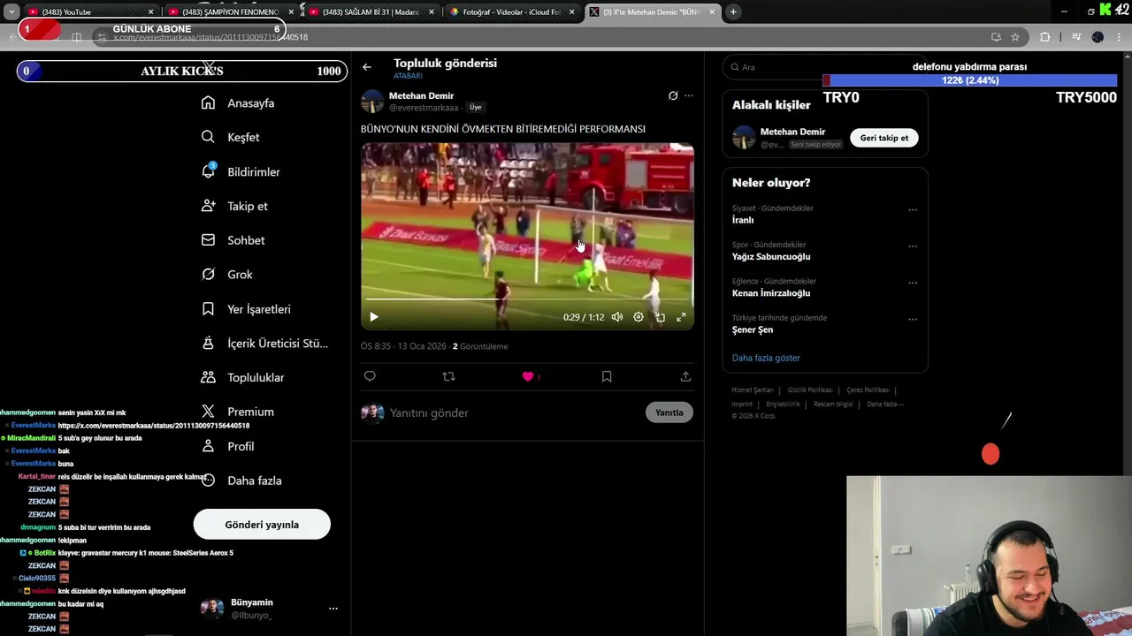Click Ara search field
Viewport: 1132px width, 636px height.
pos(824,67)
